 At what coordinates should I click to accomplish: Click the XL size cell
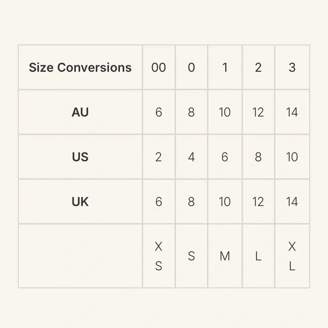(292, 256)
